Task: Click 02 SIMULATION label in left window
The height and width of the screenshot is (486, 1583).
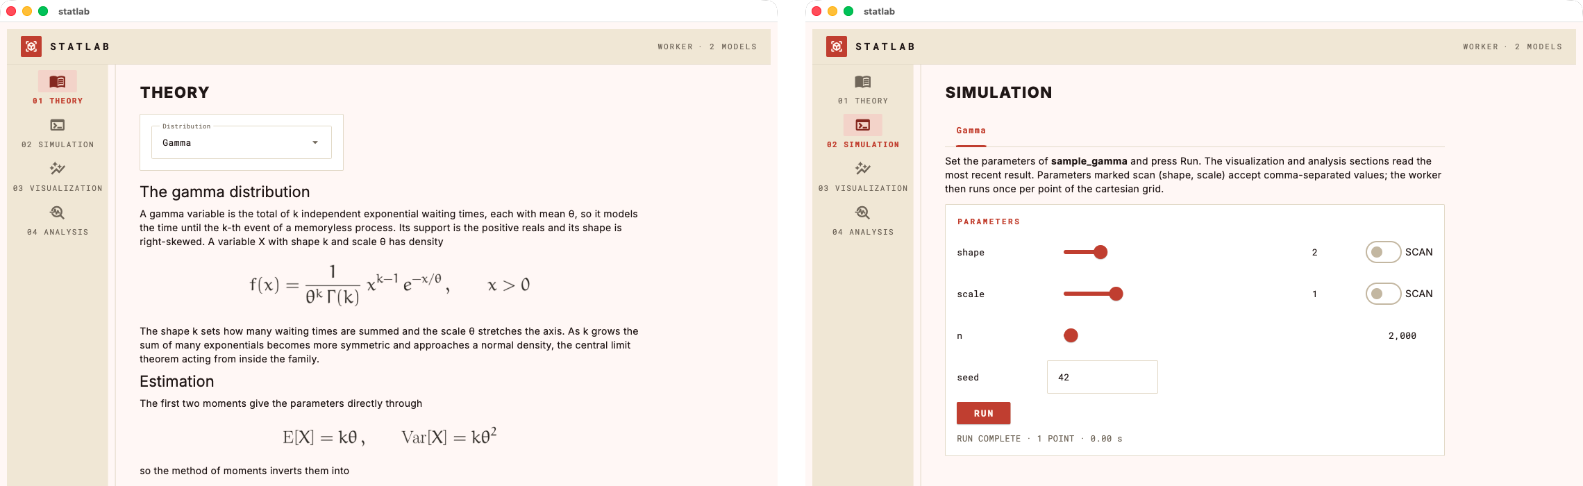Action: [x=58, y=144]
